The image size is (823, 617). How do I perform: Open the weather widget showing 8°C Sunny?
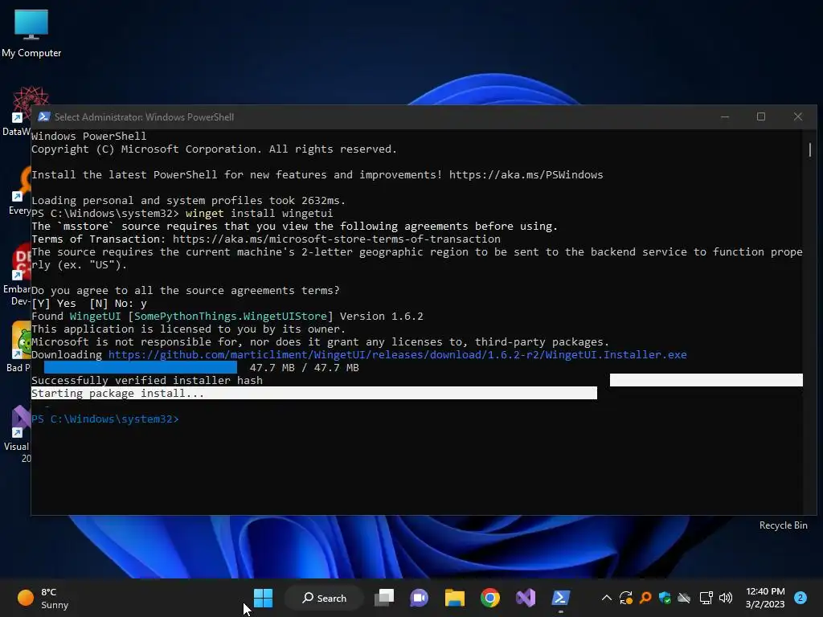tap(43, 598)
